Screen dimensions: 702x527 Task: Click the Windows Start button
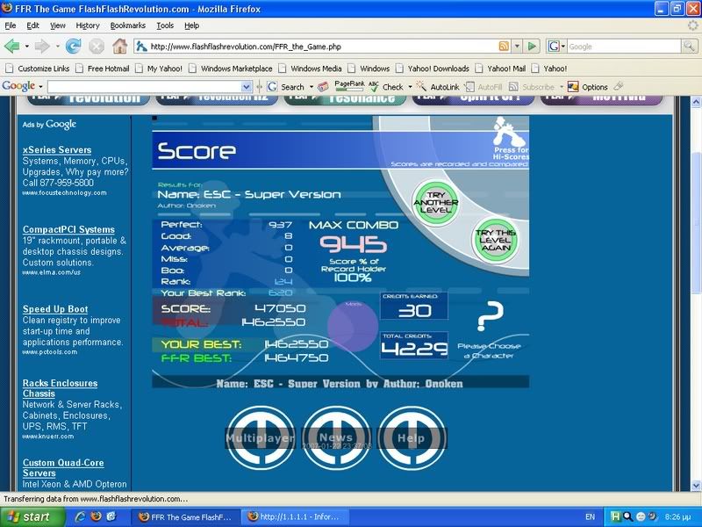[28, 516]
